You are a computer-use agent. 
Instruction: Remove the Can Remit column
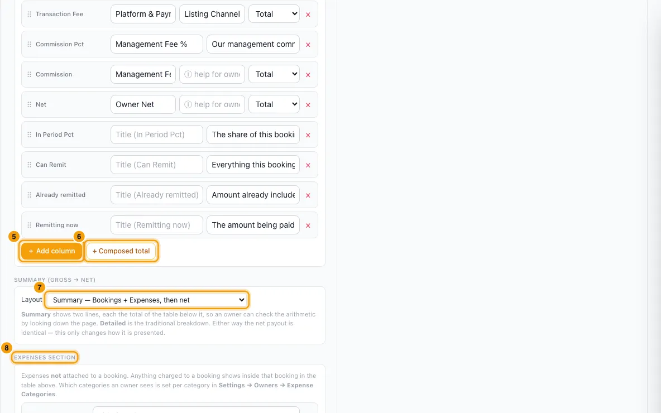click(308, 165)
